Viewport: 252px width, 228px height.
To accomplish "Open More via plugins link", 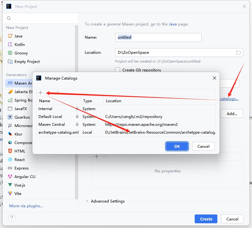I will click(26, 206).
